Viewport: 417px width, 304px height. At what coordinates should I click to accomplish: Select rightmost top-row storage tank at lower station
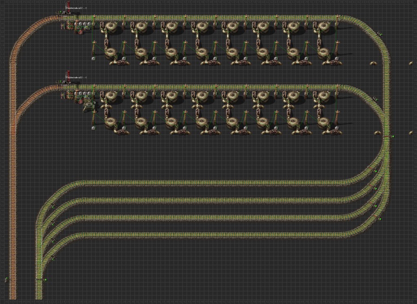pyautogui.click(x=324, y=97)
